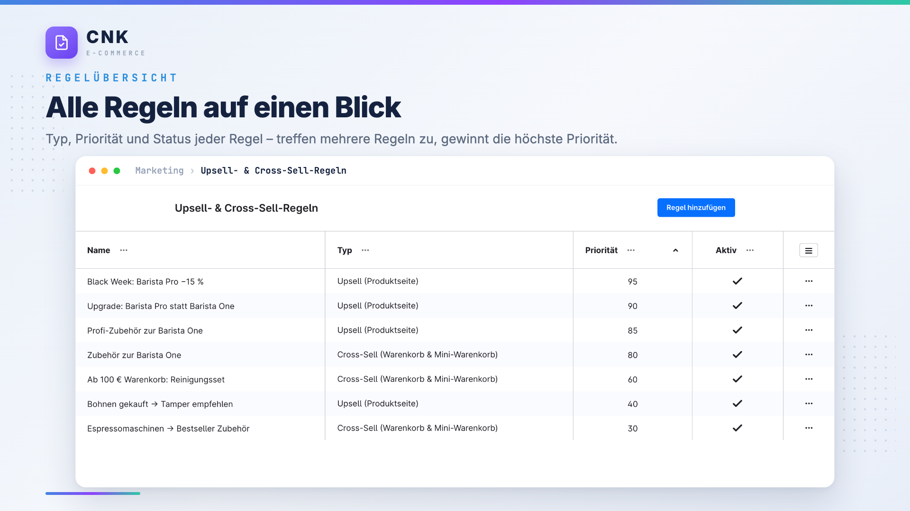Open row actions for Zubehör zur Barista One
910x511 pixels.
(809, 355)
